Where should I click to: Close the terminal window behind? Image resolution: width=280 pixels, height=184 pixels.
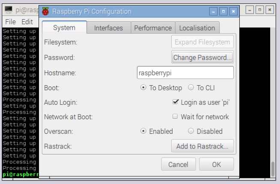(270, 10)
